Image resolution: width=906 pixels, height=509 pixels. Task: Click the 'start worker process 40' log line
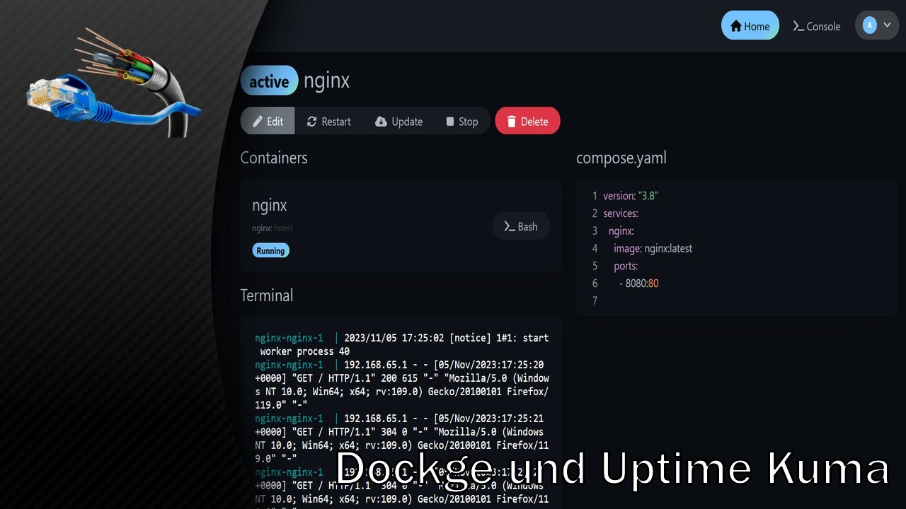tap(401, 344)
